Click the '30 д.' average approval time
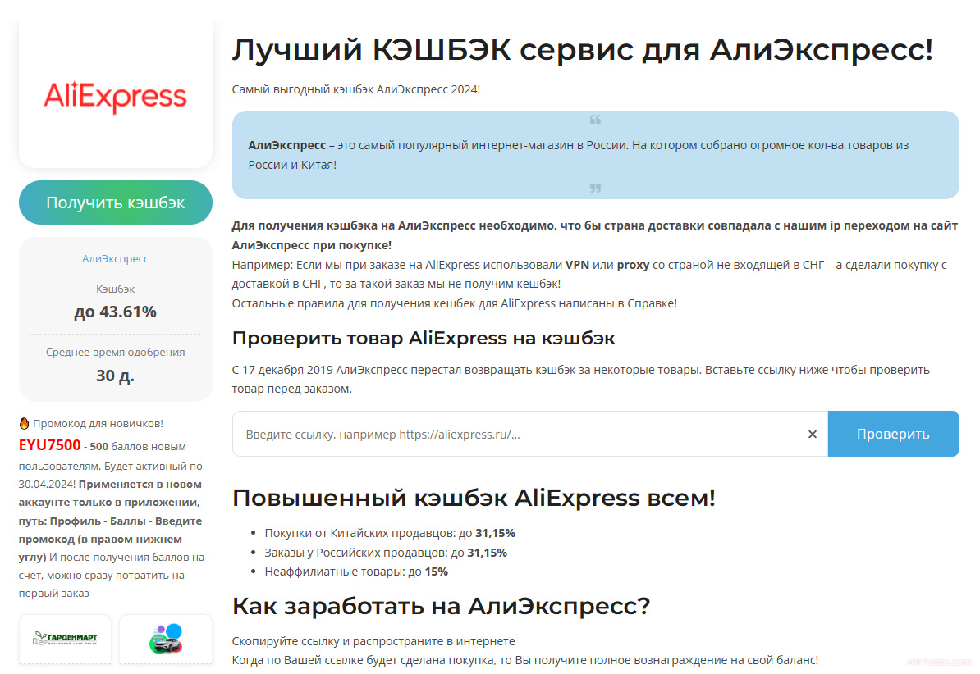Screen dimensions: 980x674 coord(115,376)
